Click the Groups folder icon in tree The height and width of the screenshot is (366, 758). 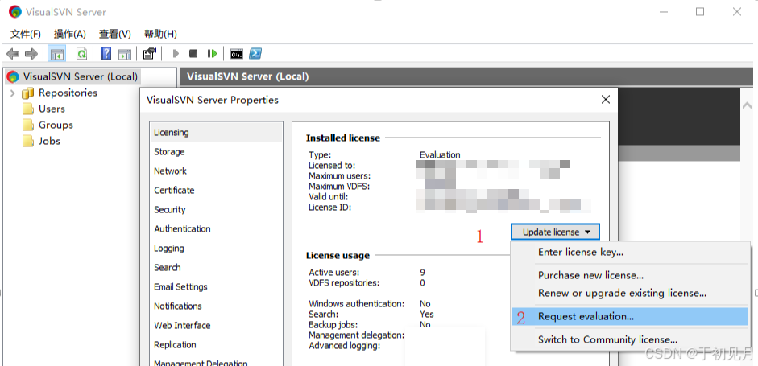(28, 125)
